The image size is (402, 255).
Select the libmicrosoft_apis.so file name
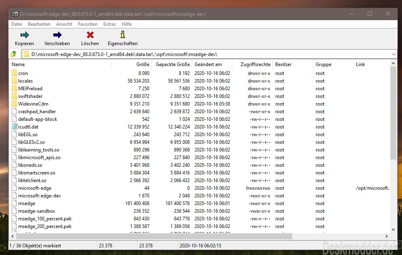(39, 157)
